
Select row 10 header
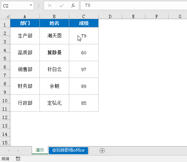click(x=5, y=99)
